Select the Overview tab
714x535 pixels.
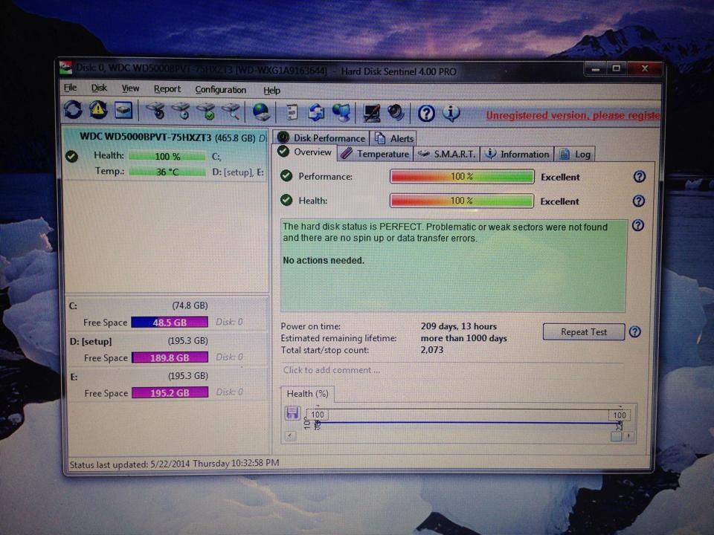click(x=305, y=152)
